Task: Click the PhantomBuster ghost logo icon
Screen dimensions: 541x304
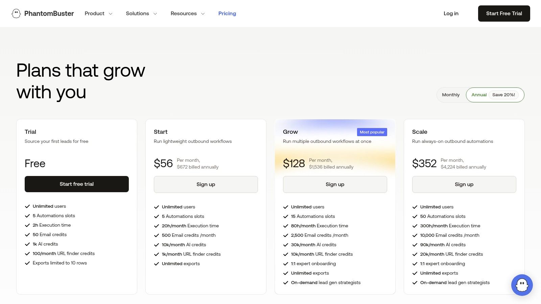Action: pos(16,14)
